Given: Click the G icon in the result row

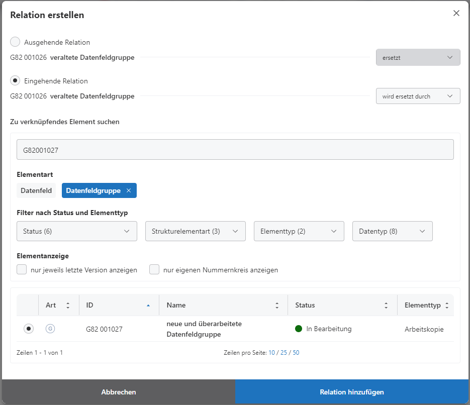Looking at the screenshot, I should [x=50, y=329].
